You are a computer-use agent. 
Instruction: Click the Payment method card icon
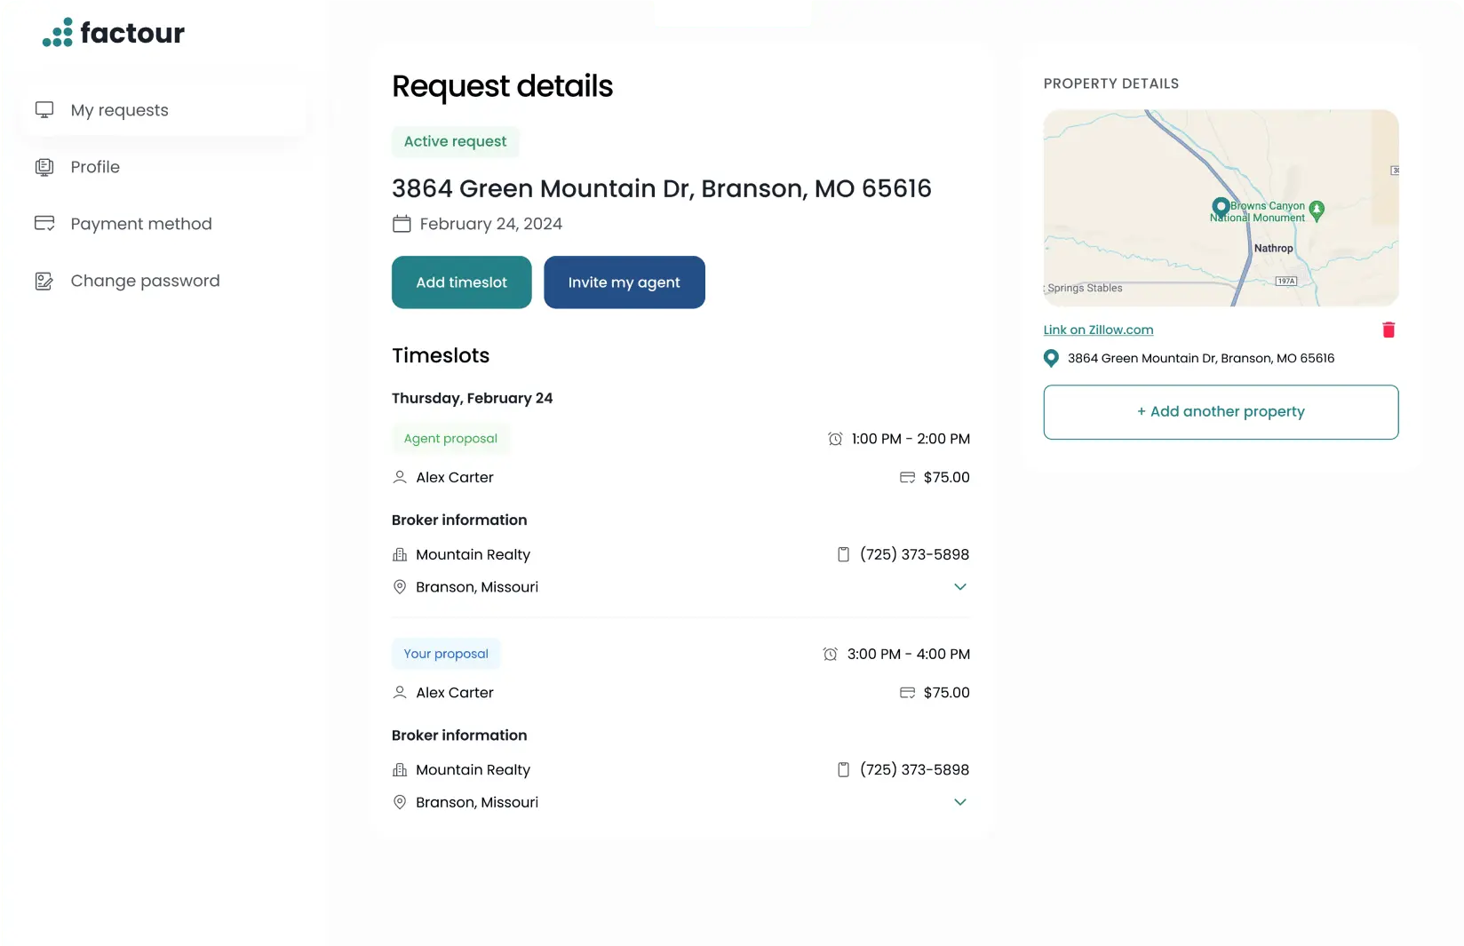[44, 223]
